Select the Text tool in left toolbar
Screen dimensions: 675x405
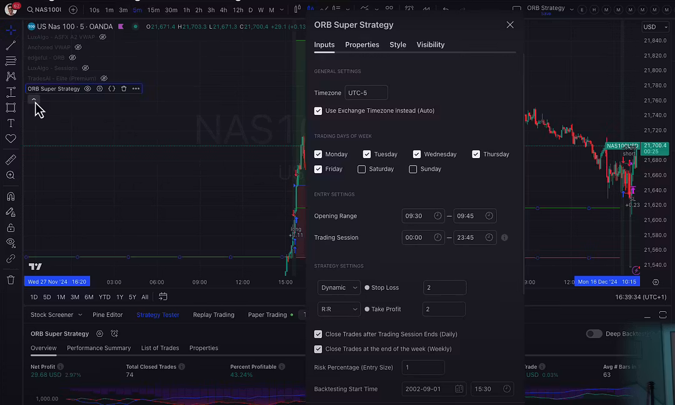(x=11, y=123)
